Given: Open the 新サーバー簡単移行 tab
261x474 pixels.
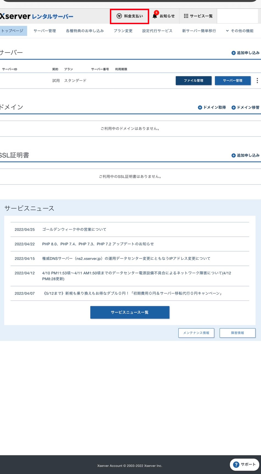Looking at the screenshot, I should [x=199, y=31].
